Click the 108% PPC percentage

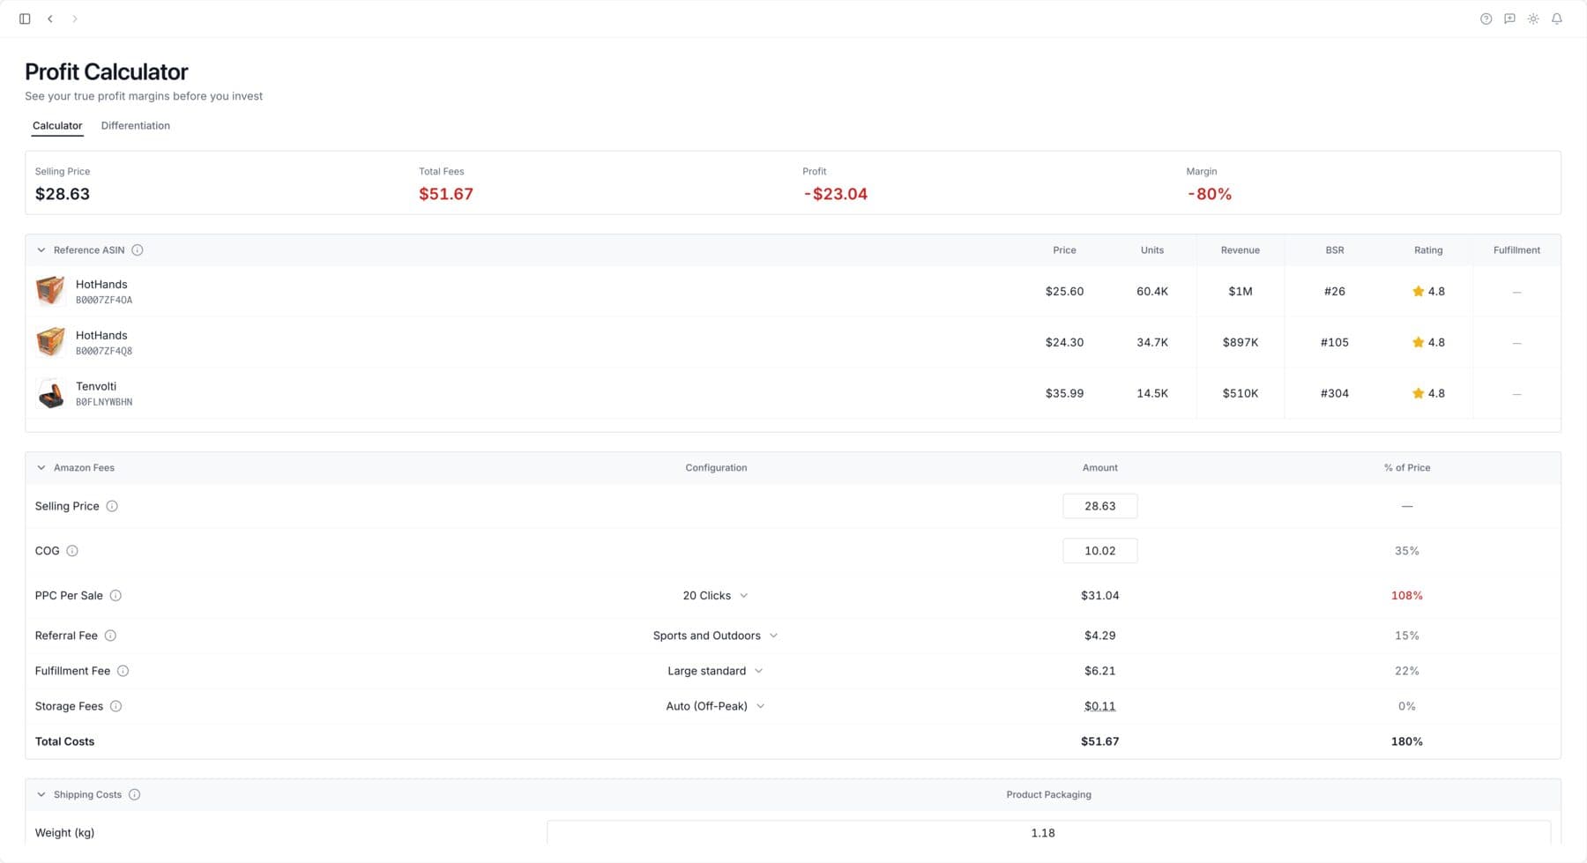coord(1407,596)
